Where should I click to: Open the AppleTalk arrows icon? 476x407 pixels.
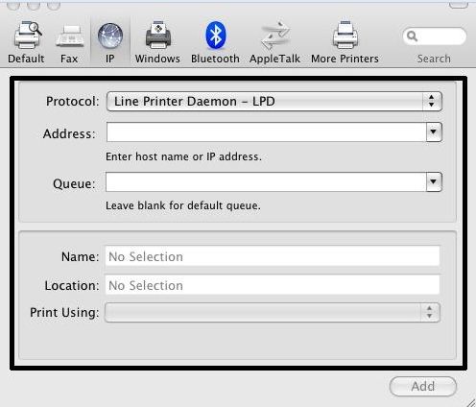pyautogui.click(x=275, y=36)
